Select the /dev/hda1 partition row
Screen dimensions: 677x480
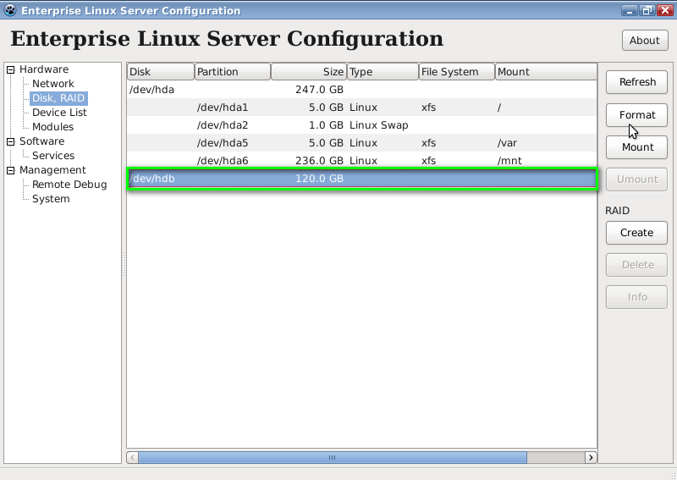click(x=362, y=108)
